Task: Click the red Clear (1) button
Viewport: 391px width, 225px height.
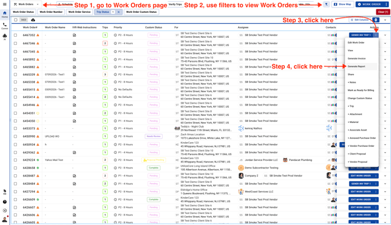Action: click(x=383, y=12)
